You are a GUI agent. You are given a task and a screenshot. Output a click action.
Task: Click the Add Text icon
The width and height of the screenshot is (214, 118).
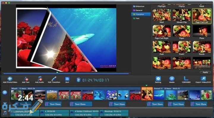pyautogui.click(x=26, y=79)
